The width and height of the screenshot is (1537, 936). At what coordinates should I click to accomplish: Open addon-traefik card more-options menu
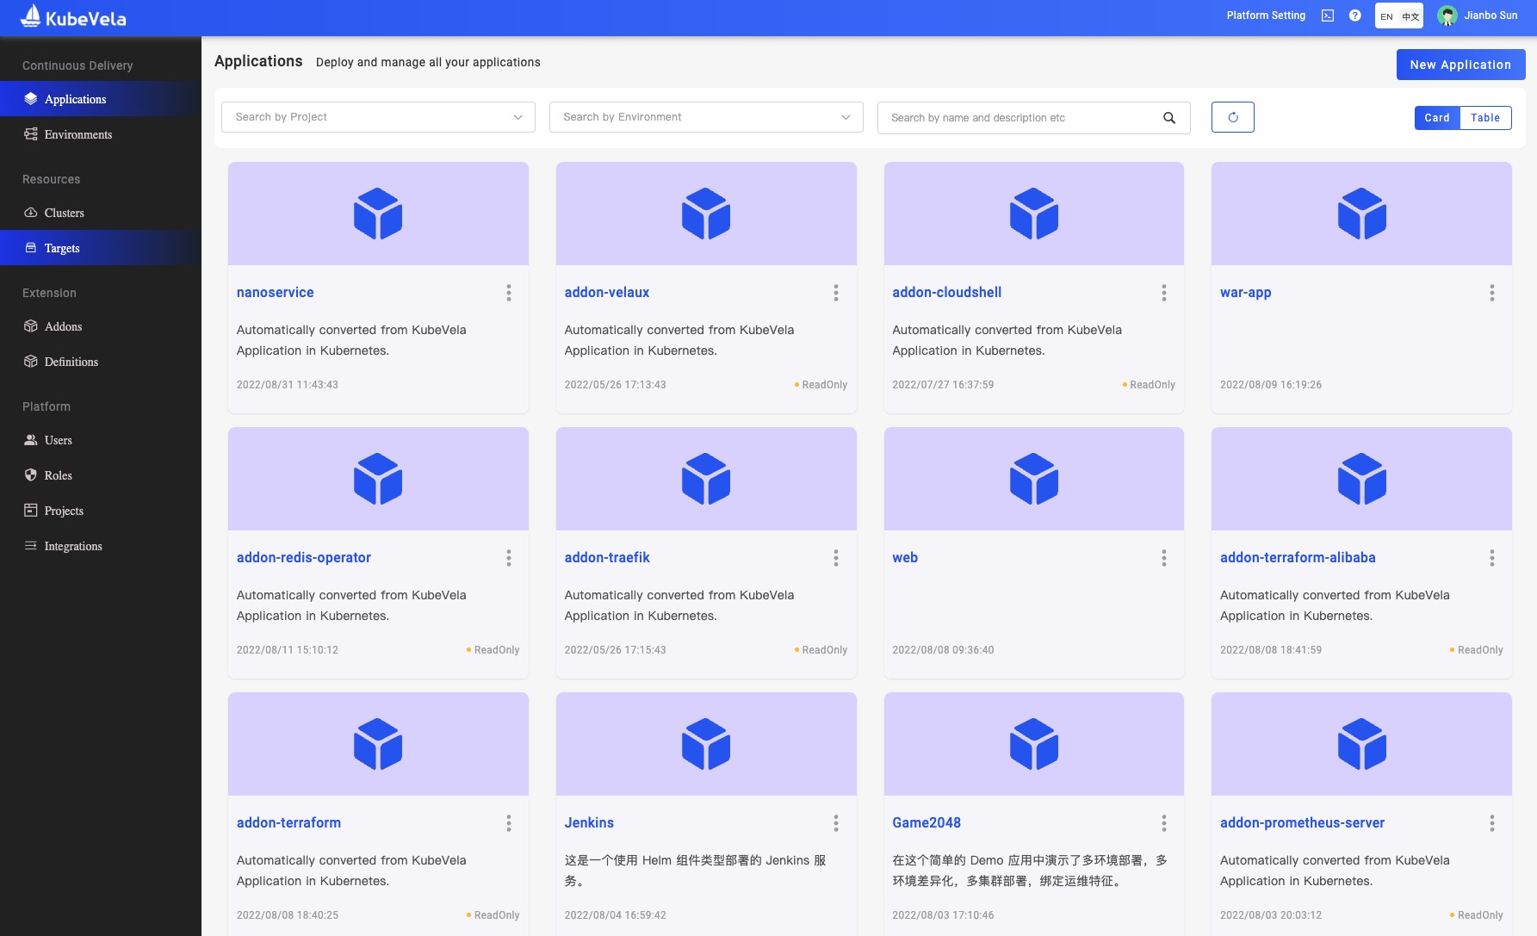(x=836, y=558)
